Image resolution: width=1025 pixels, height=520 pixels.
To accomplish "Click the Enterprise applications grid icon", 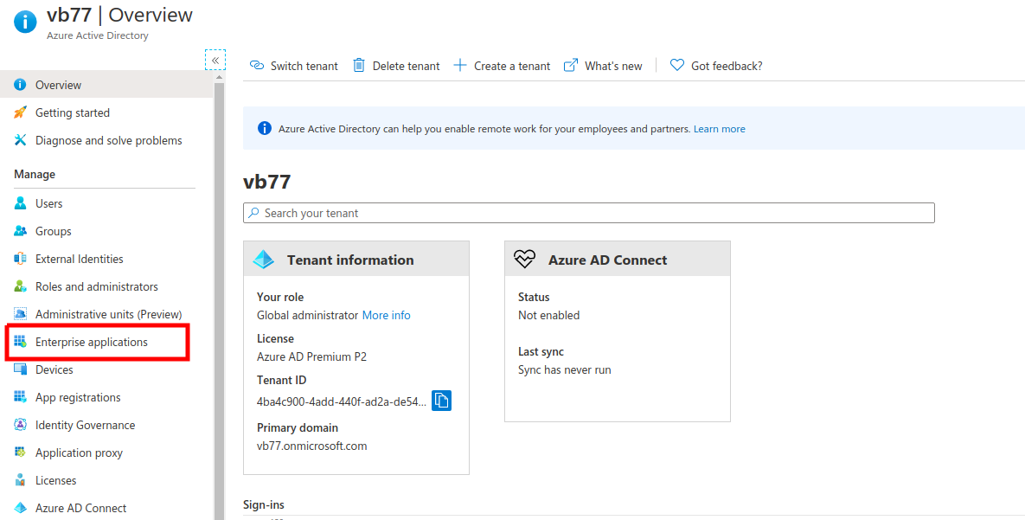I will (x=20, y=342).
